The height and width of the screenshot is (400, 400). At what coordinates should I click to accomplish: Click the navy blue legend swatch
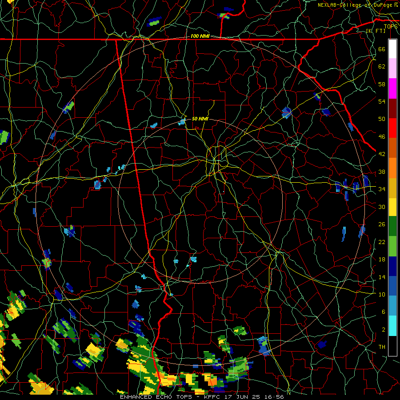[x=392, y=266]
